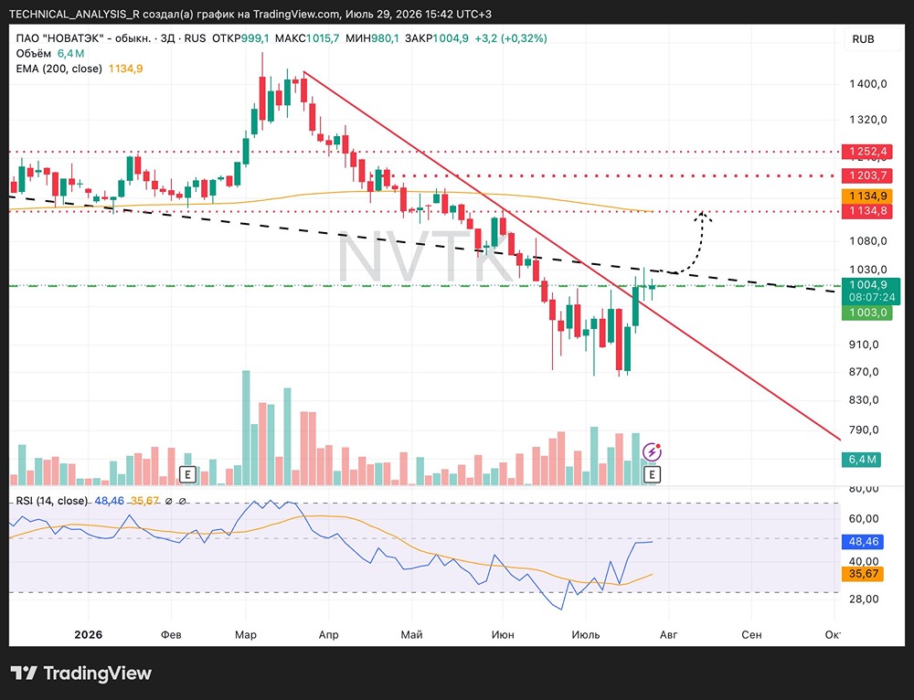The width and height of the screenshot is (914, 700).
Task: Click the 1030,0 price scale tick
Action: click(x=868, y=270)
